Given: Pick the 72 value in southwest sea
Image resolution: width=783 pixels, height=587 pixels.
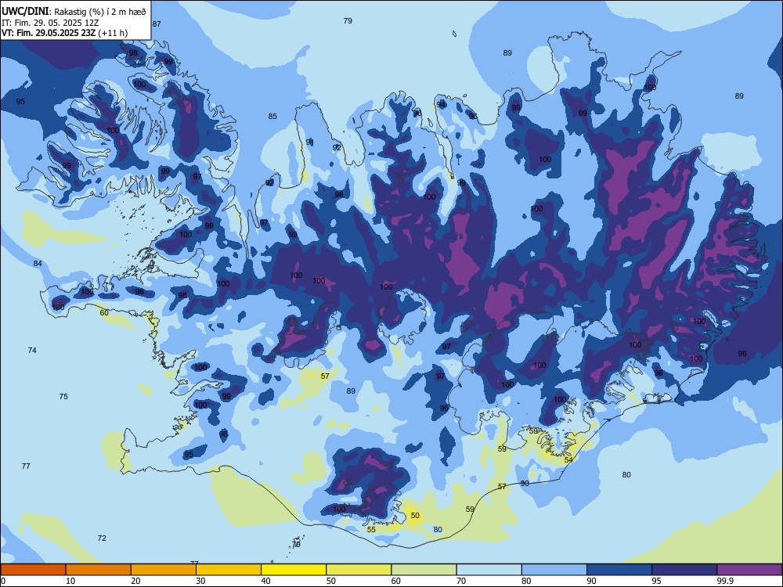Looking at the screenshot, I should tap(102, 538).
